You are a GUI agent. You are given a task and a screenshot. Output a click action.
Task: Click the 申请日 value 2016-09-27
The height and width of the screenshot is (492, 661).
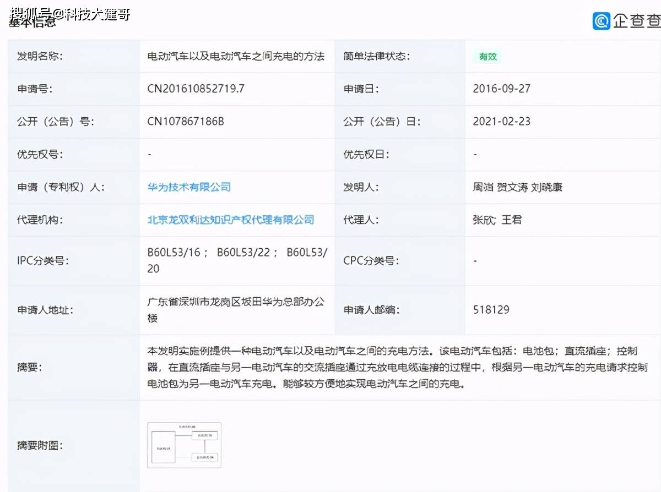tap(502, 89)
